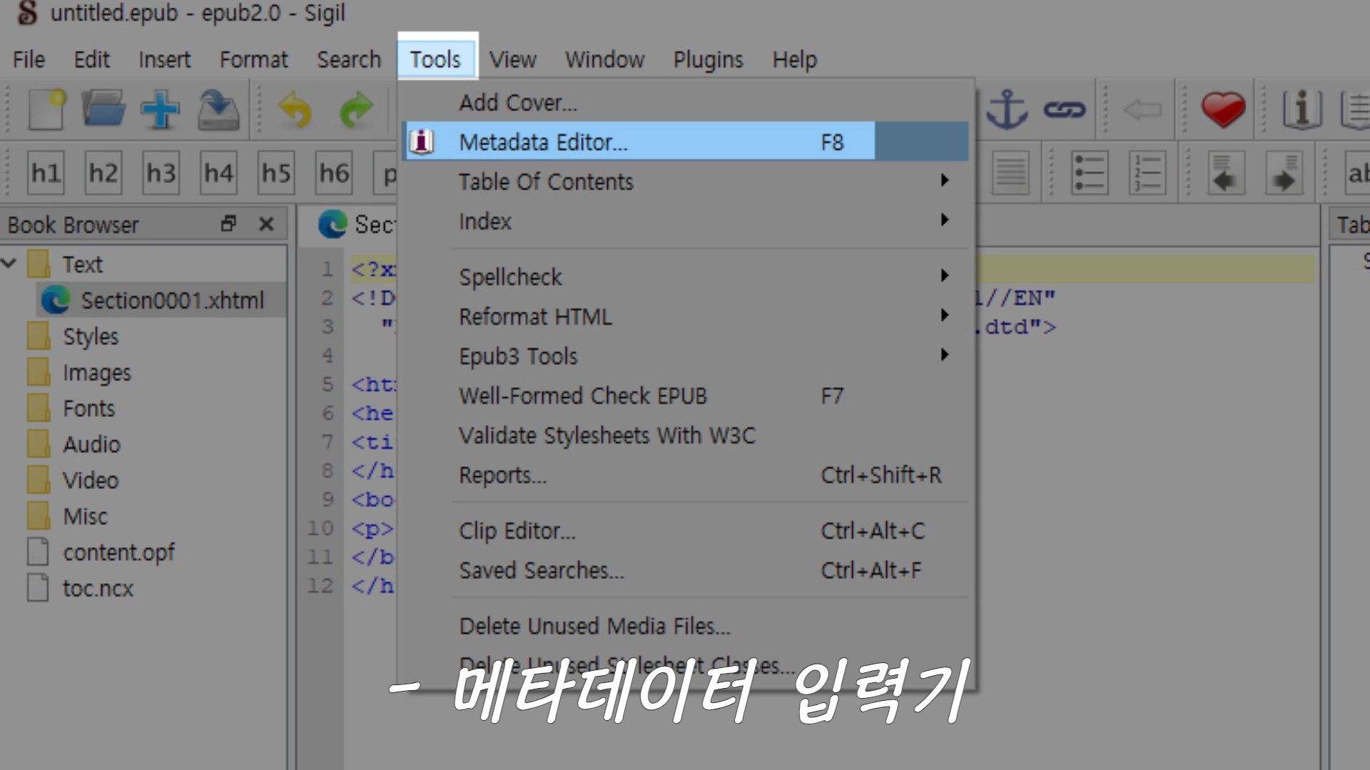
Task: Open the Plugins menu
Action: pos(708,59)
